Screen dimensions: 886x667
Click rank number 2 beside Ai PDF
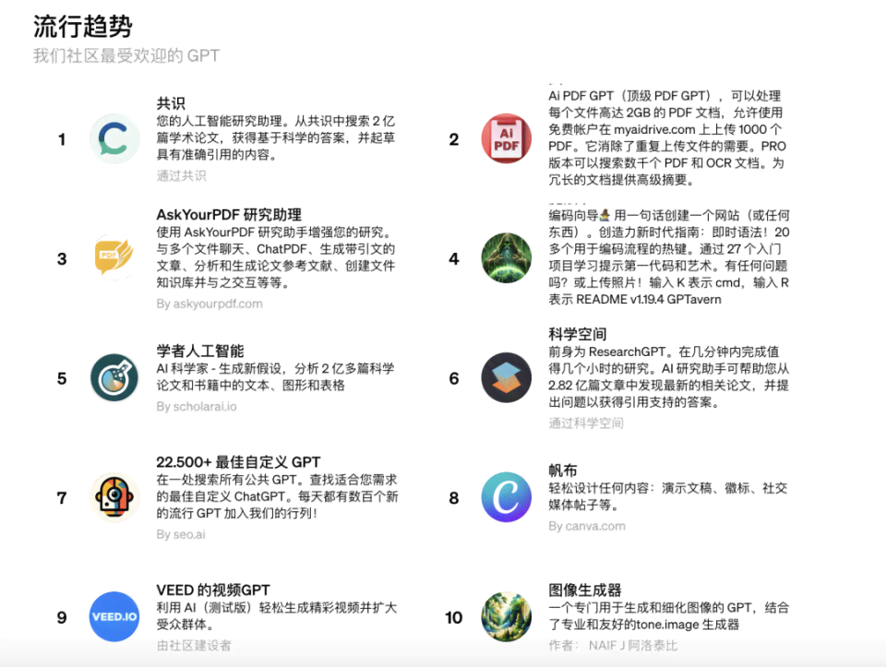454,139
